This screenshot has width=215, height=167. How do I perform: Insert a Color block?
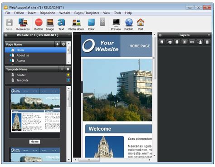[91, 25]
